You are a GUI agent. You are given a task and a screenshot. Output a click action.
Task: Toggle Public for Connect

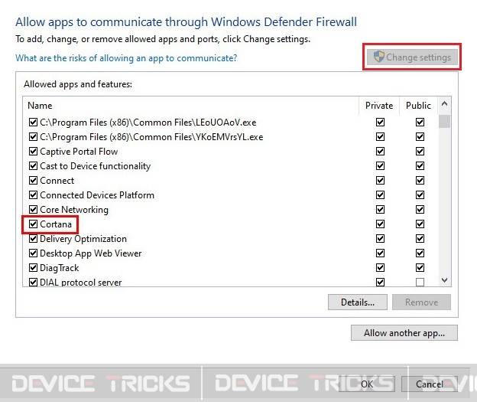[x=420, y=181]
